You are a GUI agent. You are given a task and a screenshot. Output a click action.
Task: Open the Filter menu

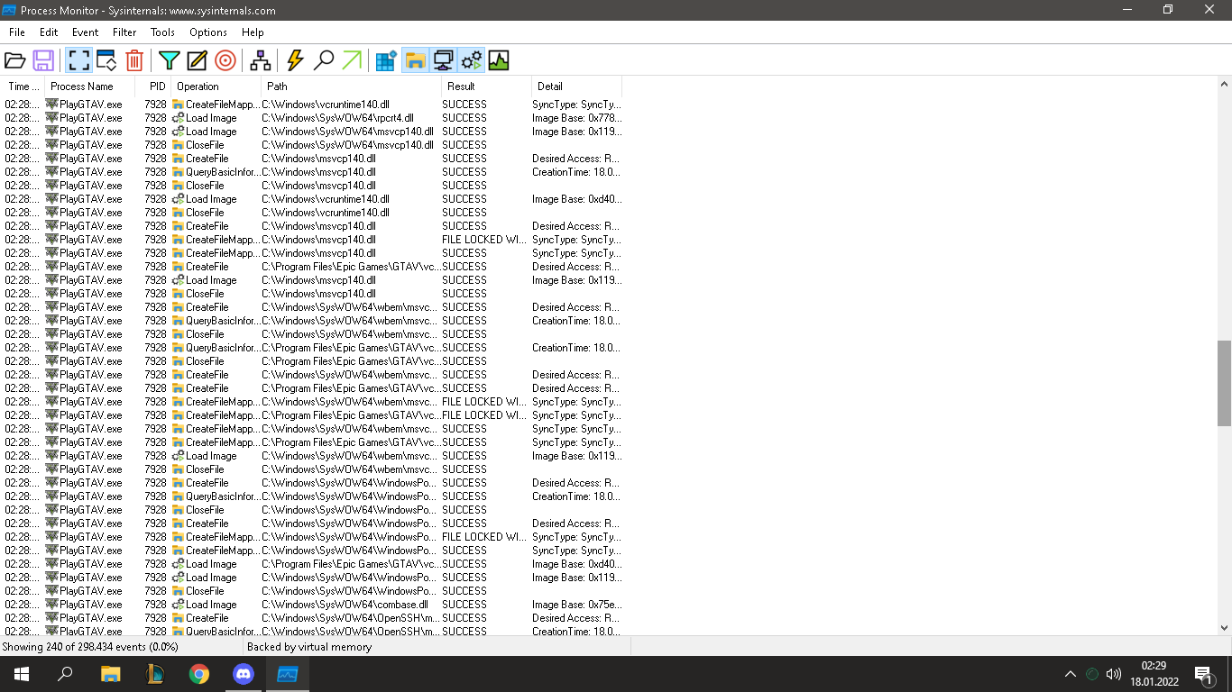pos(124,32)
